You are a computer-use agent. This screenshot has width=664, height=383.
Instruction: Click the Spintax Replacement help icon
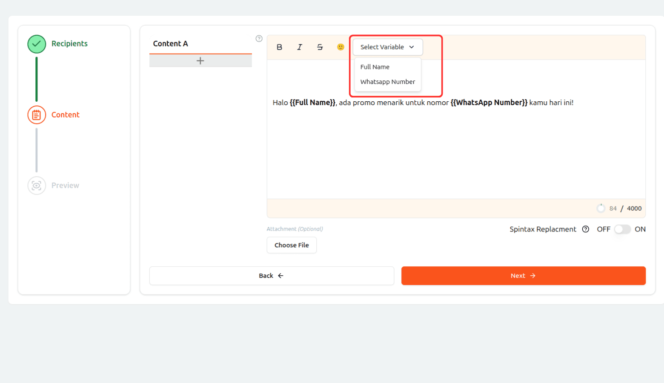[586, 229]
